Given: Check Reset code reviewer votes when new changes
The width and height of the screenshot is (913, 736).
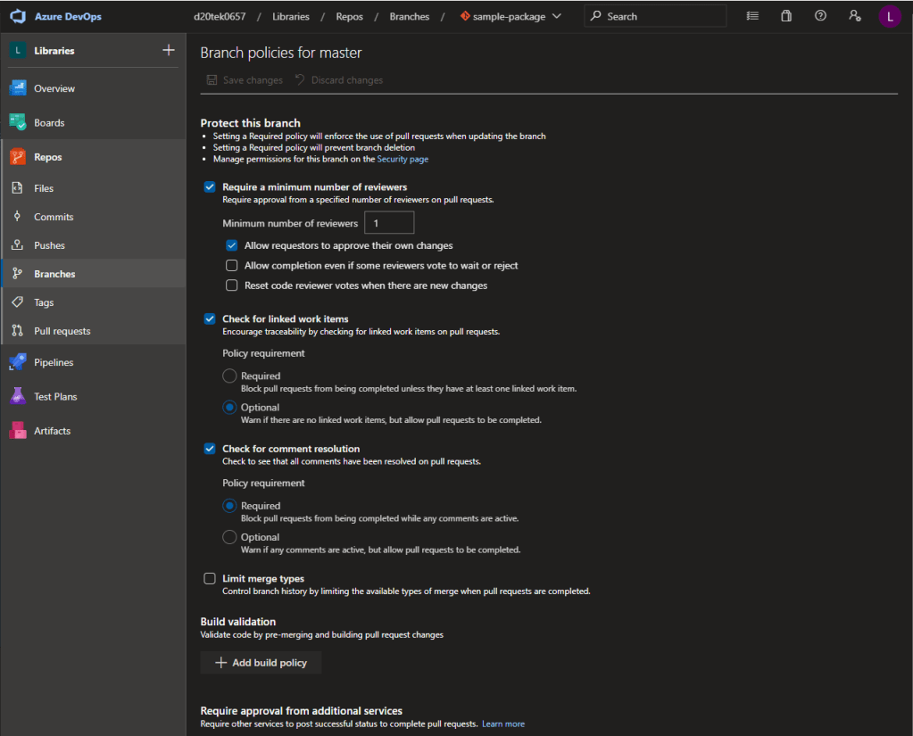Looking at the screenshot, I should [x=232, y=285].
